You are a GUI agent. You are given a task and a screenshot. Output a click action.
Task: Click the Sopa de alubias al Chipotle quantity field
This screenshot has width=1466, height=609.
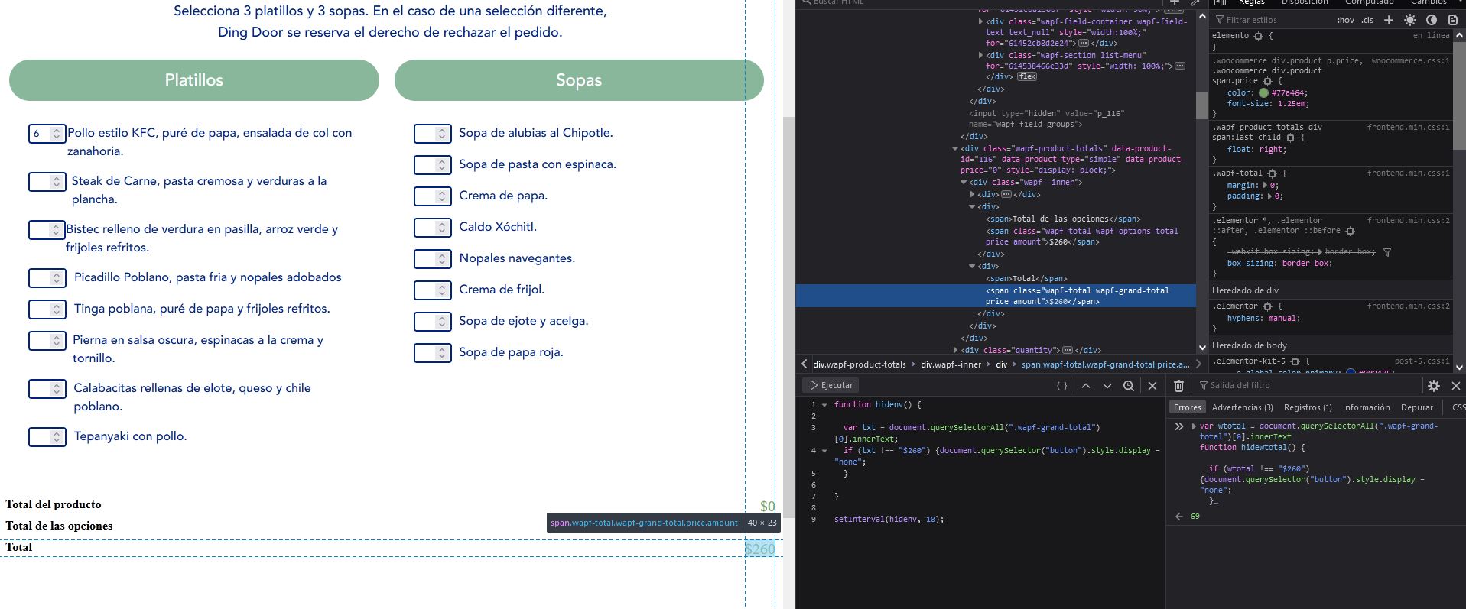(x=432, y=134)
